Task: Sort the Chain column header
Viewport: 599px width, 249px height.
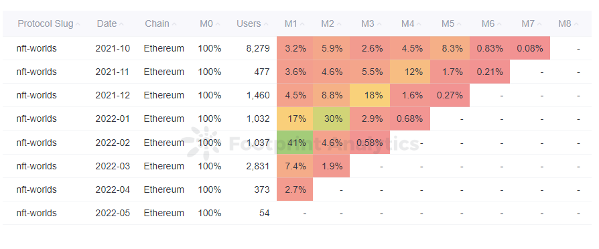Action: tap(160, 23)
